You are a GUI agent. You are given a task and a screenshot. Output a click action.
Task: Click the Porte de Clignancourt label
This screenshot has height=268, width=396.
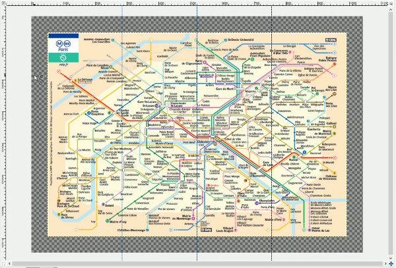(192, 62)
